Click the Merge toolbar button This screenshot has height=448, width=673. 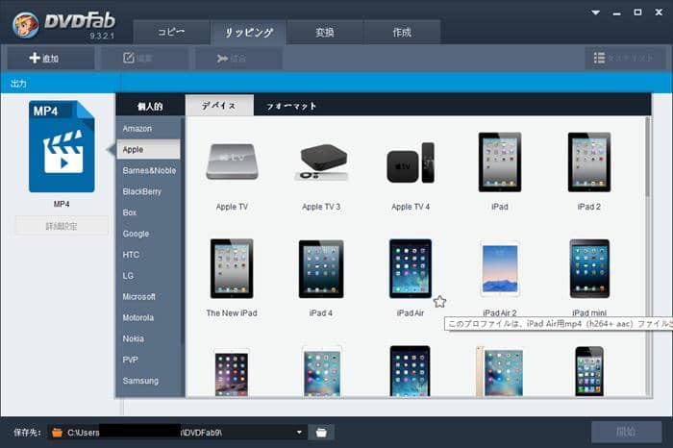(239, 58)
